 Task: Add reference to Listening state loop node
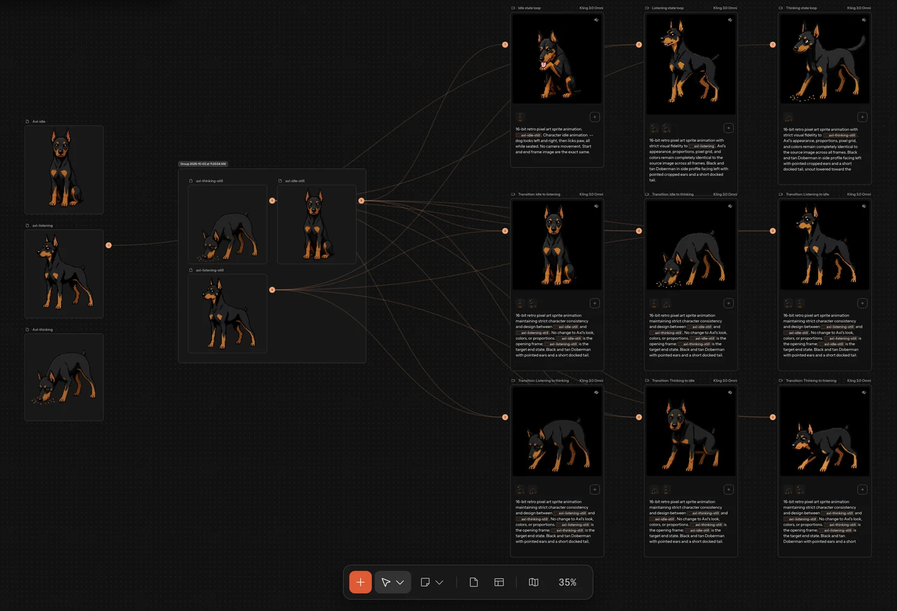coord(729,128)
